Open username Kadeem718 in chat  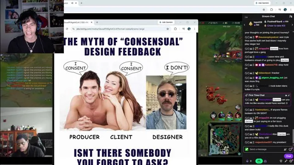coord(271,65)
